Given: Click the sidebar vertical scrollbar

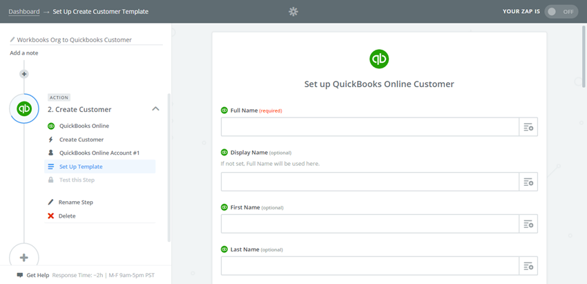Looking at the screenshot, I should pos(169,167).
